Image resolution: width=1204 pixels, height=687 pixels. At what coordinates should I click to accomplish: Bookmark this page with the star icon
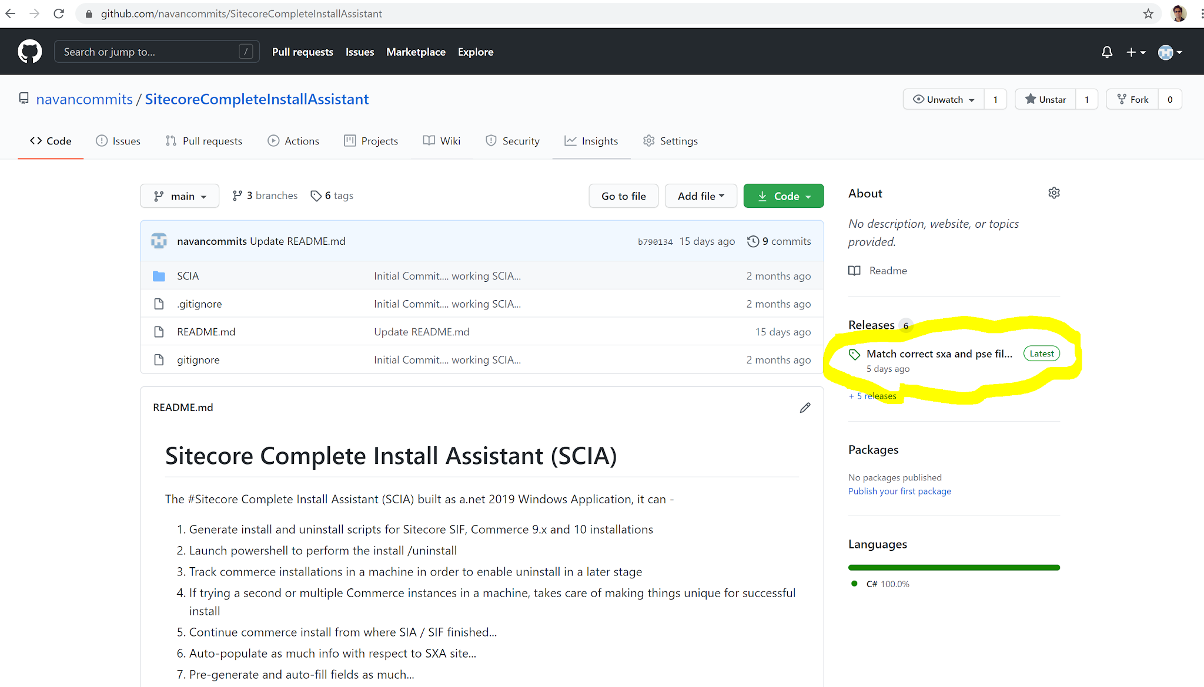(1148, 14)
